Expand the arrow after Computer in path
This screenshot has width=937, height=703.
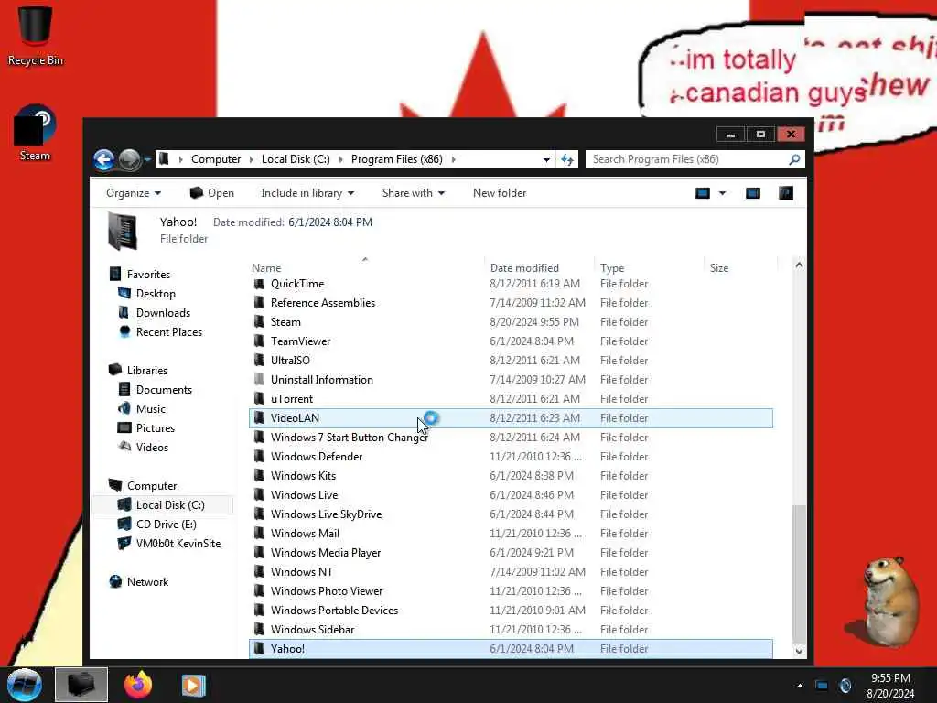[251, 159]
